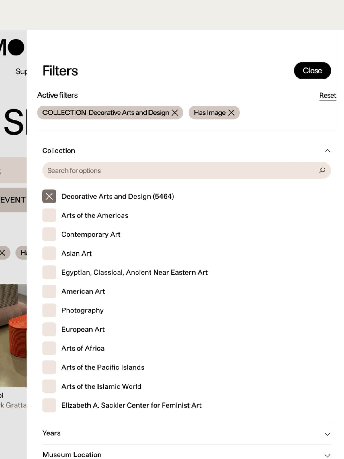Expand the Years filter section
This screenshot has height=459, width=344.
pos(327,434)
